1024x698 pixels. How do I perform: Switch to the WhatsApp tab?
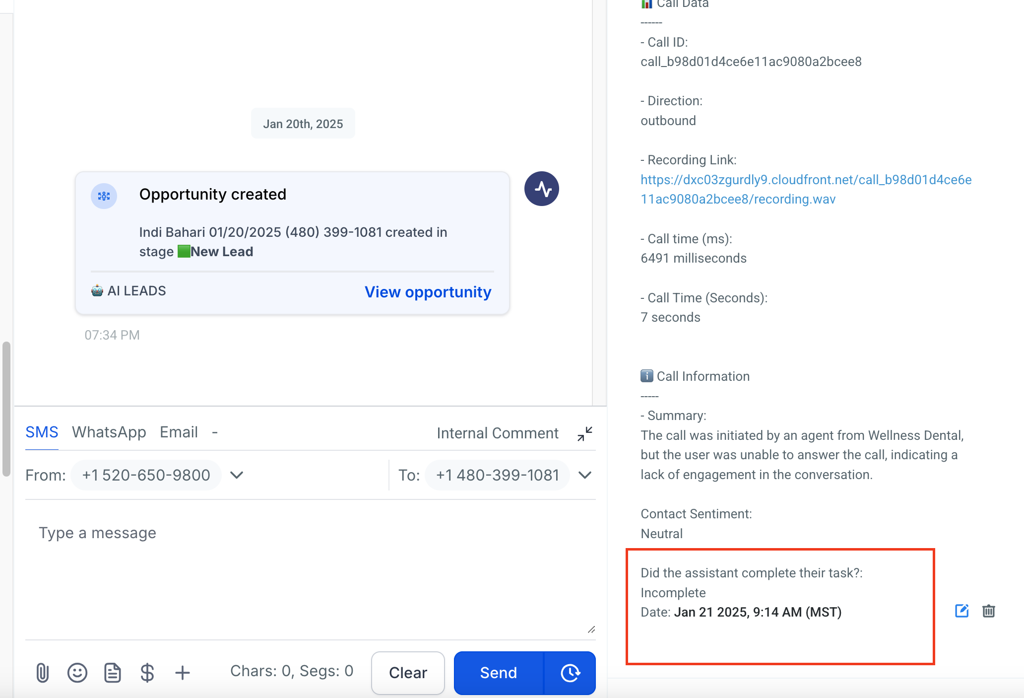(109, 432)
